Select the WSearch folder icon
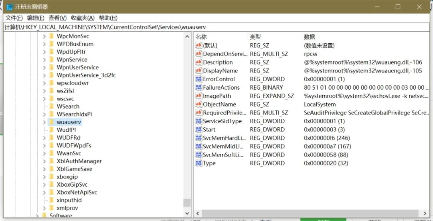The width and height of the screenshot is (433, 221). (51, 106)
